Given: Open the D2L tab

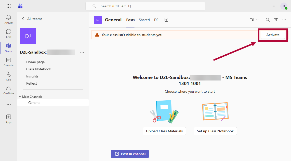Looking at the screenshot, I should click(x=157, y=20).
